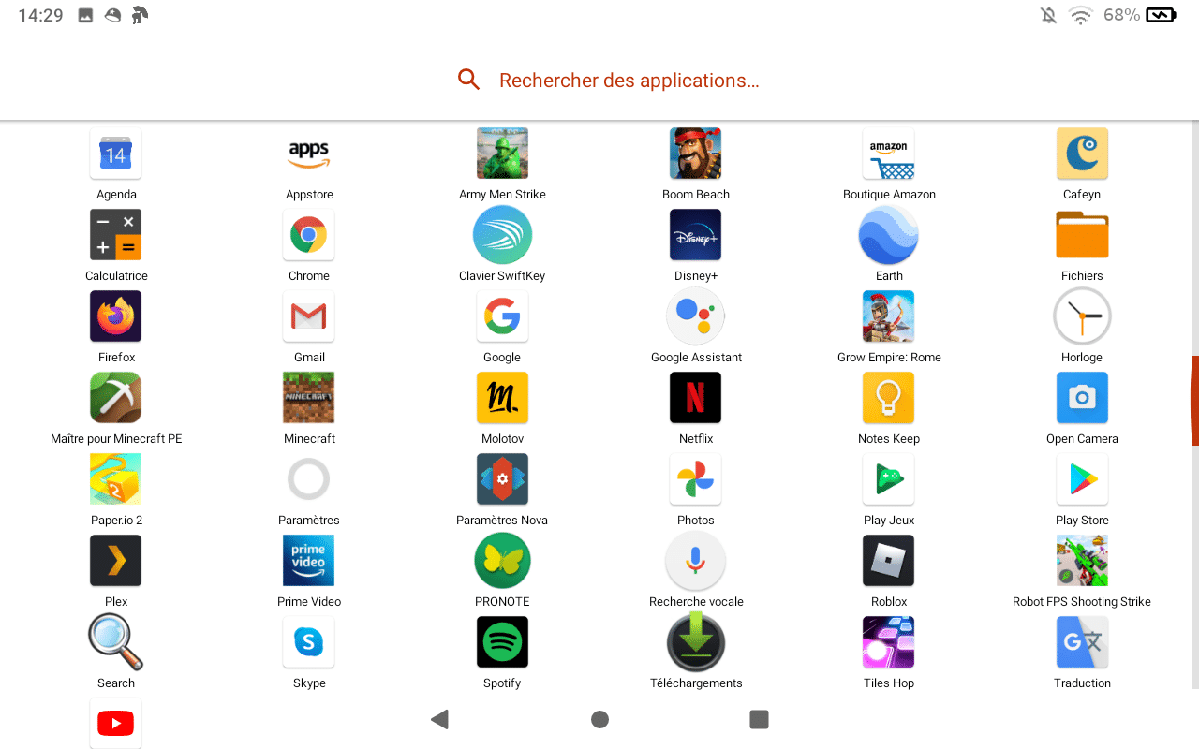This screenshot has width=1199, height=749.
Task: Tap the square recent apps button
Action: [x=760, y=719]
